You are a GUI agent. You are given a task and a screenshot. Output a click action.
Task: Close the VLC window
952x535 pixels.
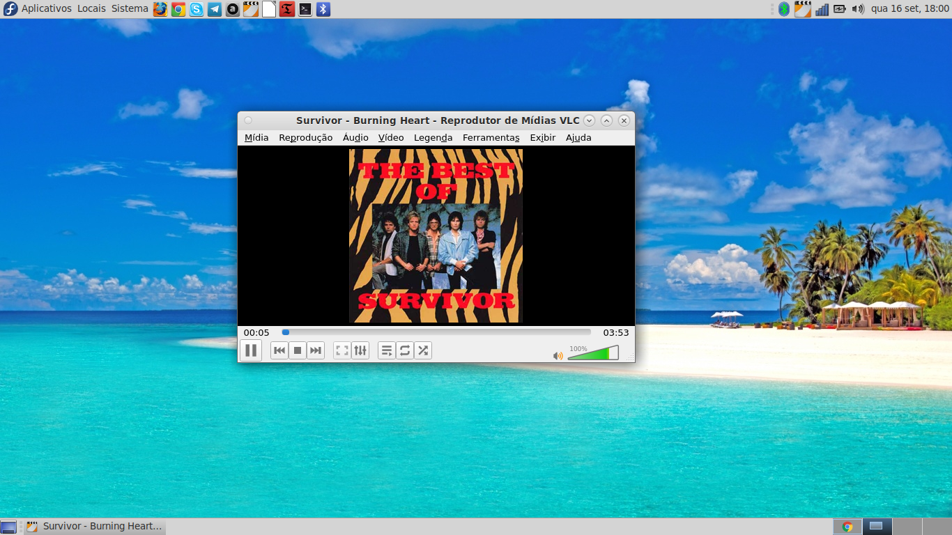pos(624,121)
